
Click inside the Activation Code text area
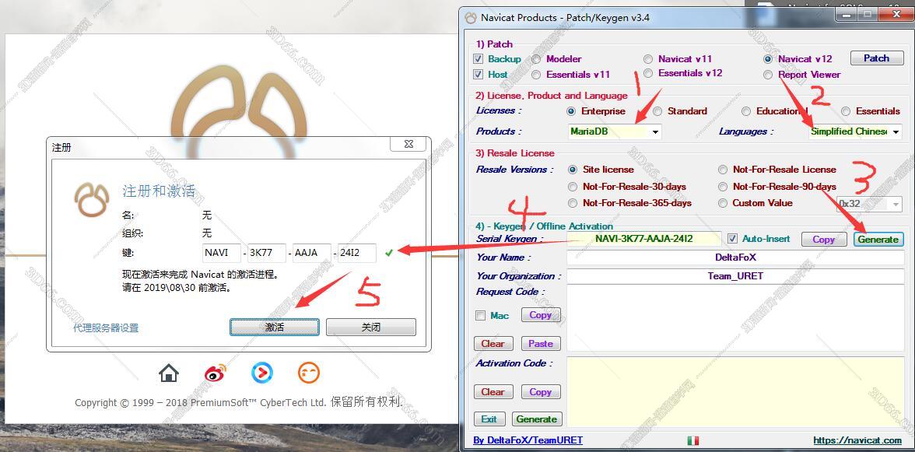click(735, 391)
